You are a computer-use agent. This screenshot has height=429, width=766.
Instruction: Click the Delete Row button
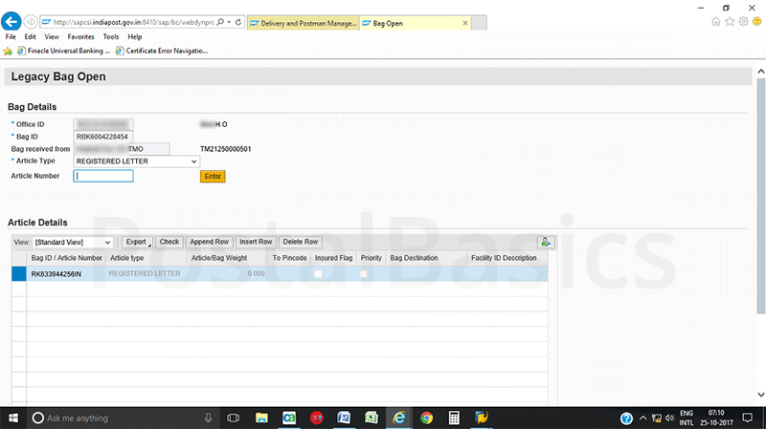(x=300, y=243)
